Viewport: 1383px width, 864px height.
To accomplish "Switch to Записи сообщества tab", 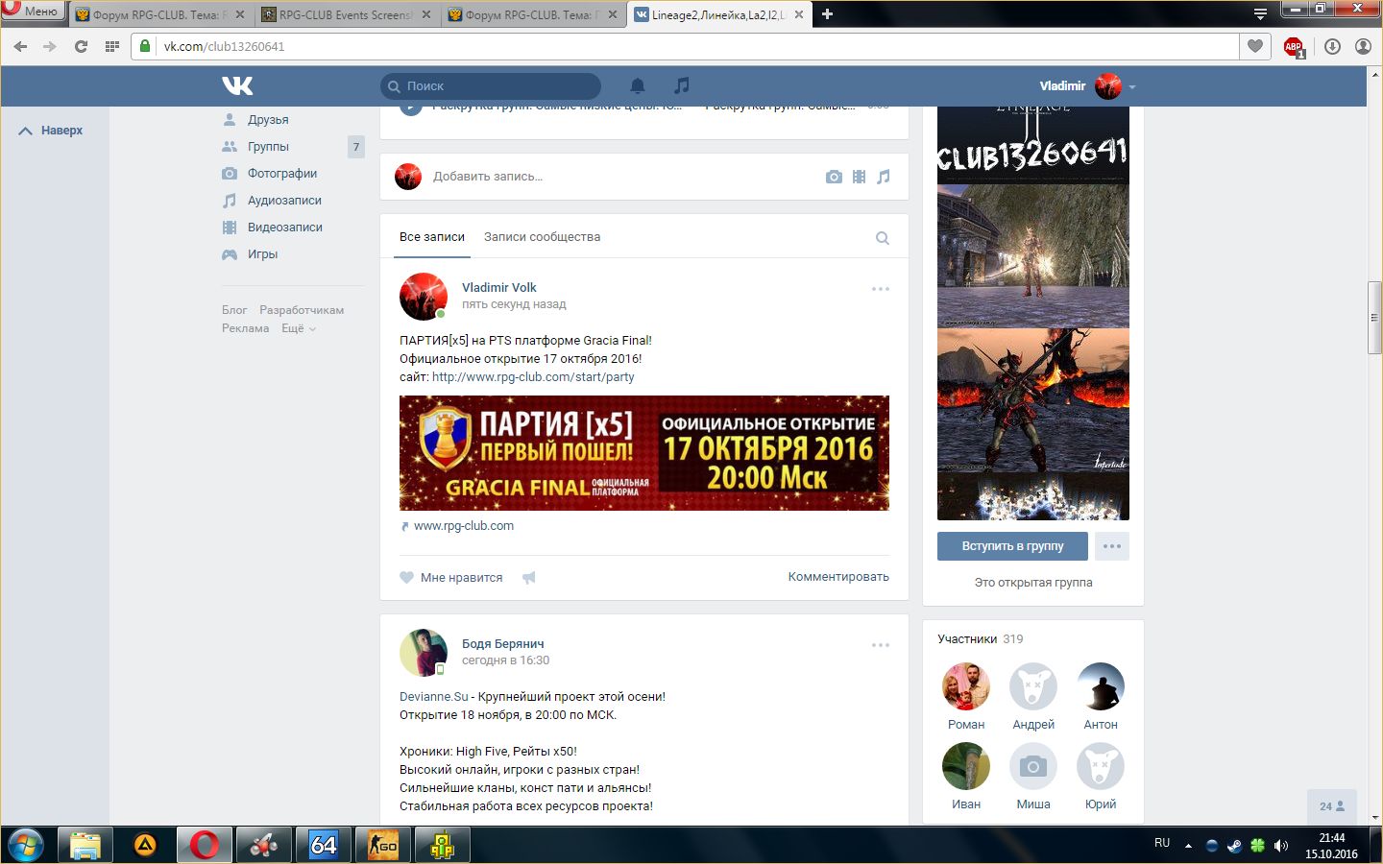I will click(542, 237).
